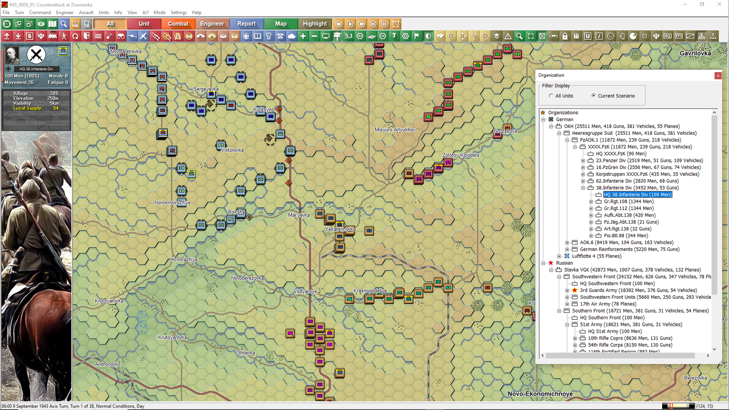Click the HQ icon in olive toolbar
This screenshot has width=729, height=410.
[667, 36]
